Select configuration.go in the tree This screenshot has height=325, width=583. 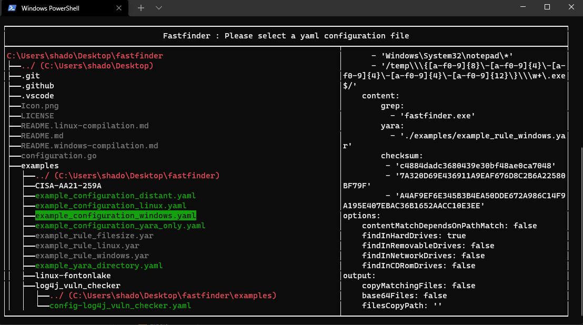click(x=58, y=155)
